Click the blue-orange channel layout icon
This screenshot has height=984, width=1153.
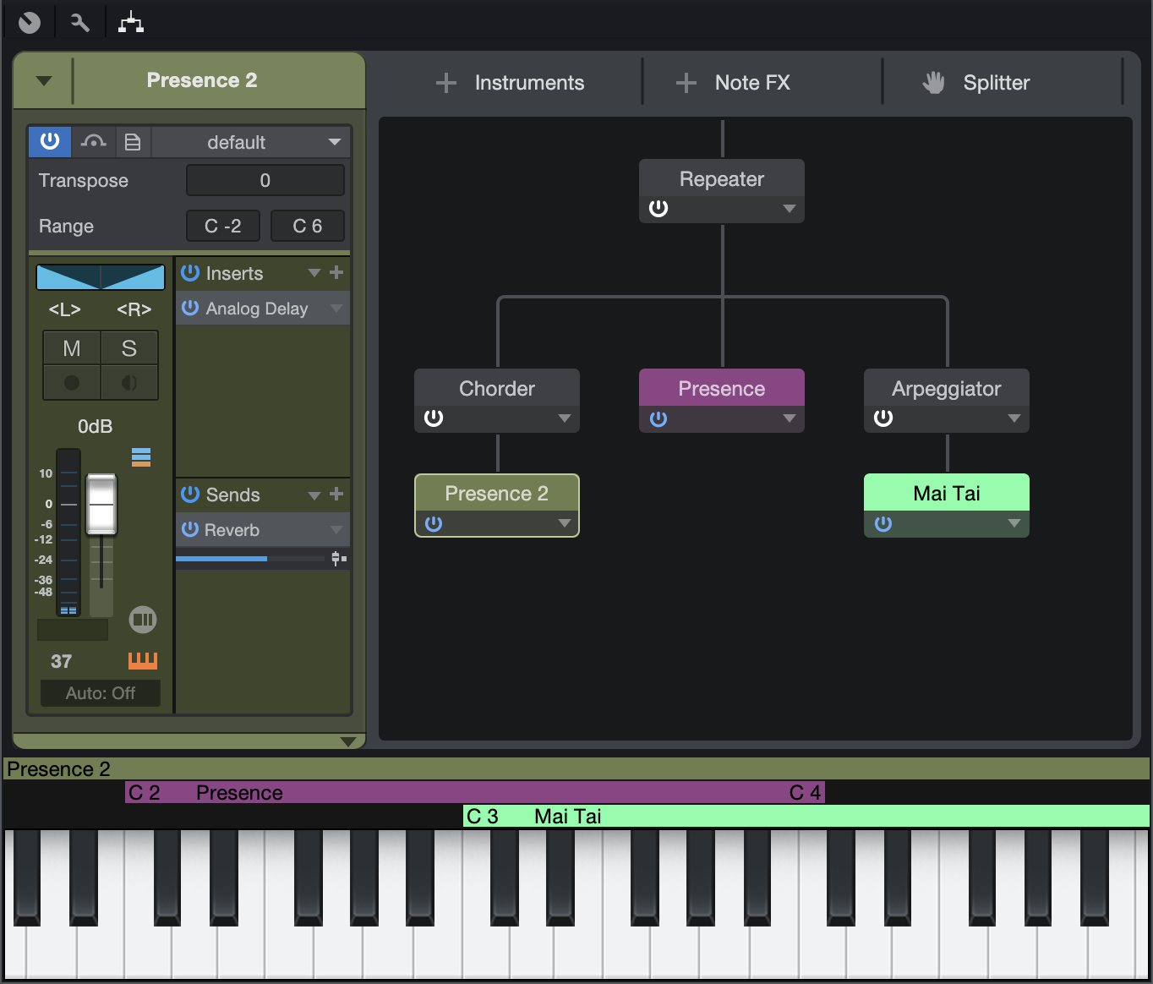141,457
